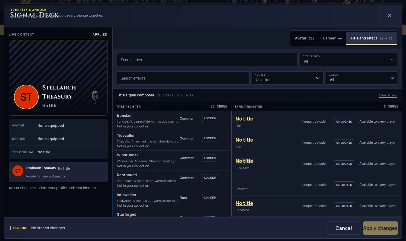Click the Search titles field
The image size is (406, 241).
pos(207,60)
